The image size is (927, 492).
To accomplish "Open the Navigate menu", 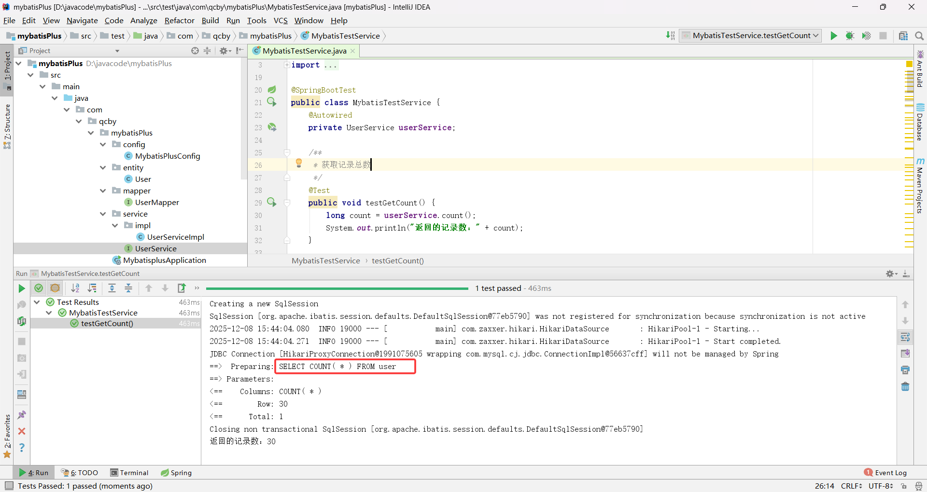I will tap(82, 20).
